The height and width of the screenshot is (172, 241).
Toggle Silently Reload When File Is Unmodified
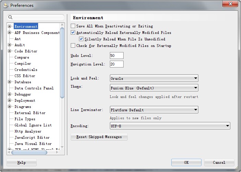(81, 39)
